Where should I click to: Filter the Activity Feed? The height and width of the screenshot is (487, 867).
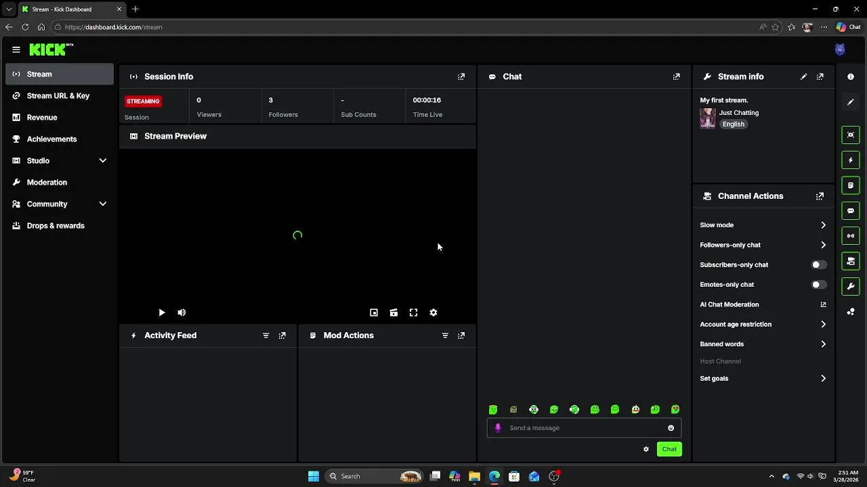click(x=266, y=335)
